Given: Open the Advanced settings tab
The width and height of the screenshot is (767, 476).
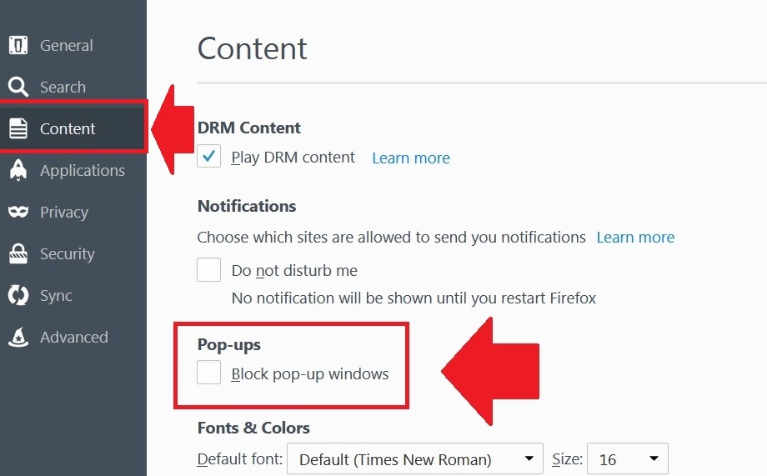Looking at the screenshot, I should (73, 337).
